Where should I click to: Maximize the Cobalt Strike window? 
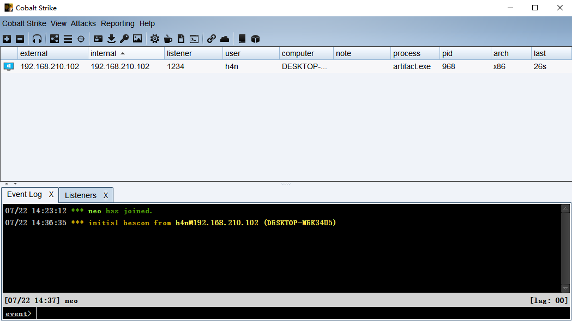535,8
